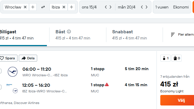
Task: Remove Ibiza from destination field
Action: (64, 7)
